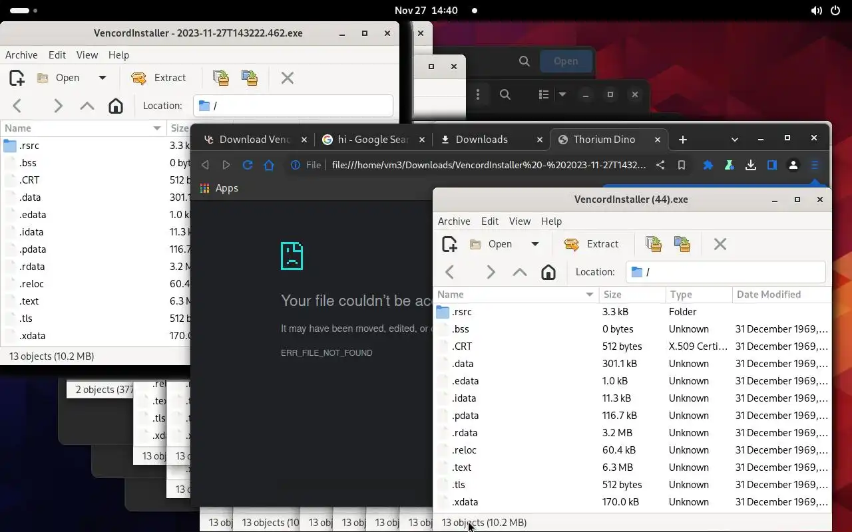Viewport: 852px width, 532px height.
Task: Open Help menu in VencordInstaller (44).exe window
Action: tap(551, 221)
